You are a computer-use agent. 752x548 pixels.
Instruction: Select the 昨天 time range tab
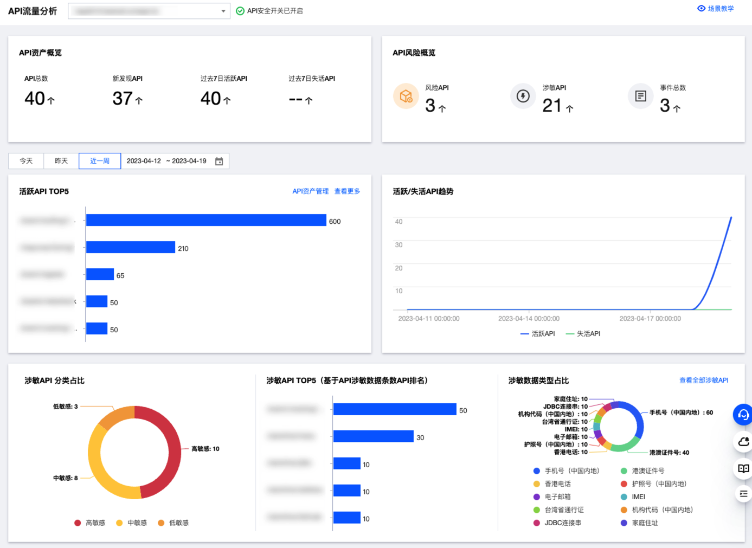click(x=61, y=162)
